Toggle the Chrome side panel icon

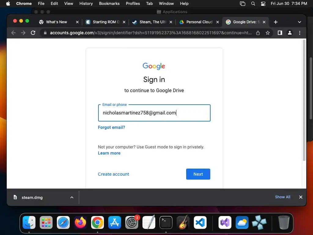(280, 33)
